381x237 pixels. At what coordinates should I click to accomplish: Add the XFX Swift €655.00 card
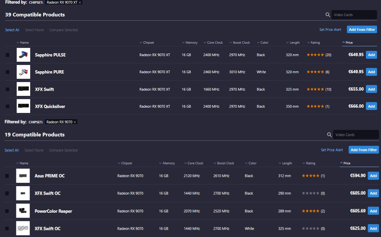coord(371,89)
